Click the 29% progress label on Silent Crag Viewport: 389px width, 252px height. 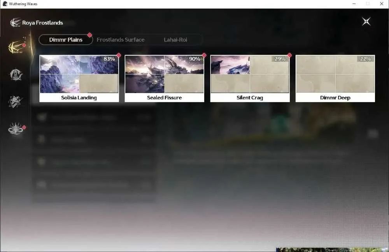click(x=280, y=59)
